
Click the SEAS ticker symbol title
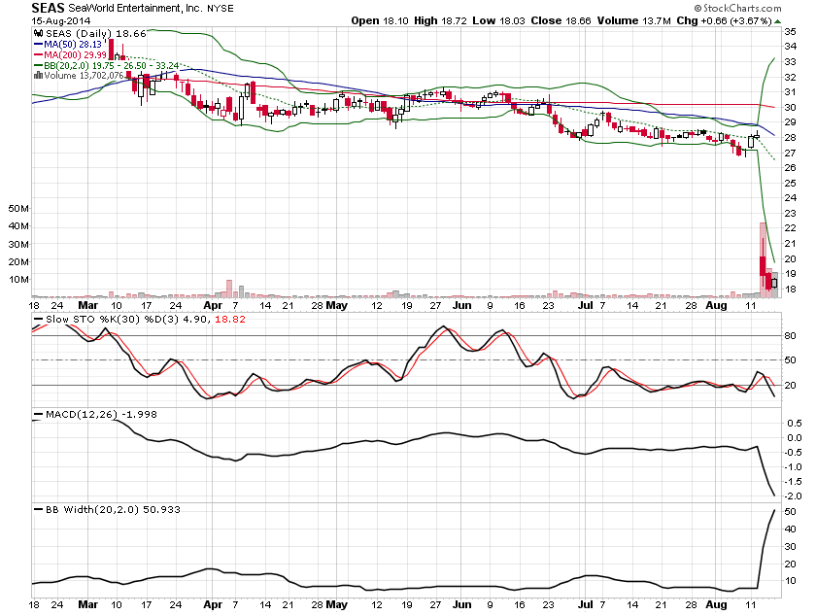pos(48,8)
